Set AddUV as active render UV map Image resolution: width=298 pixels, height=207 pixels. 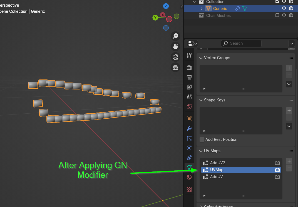pos(277,177)
